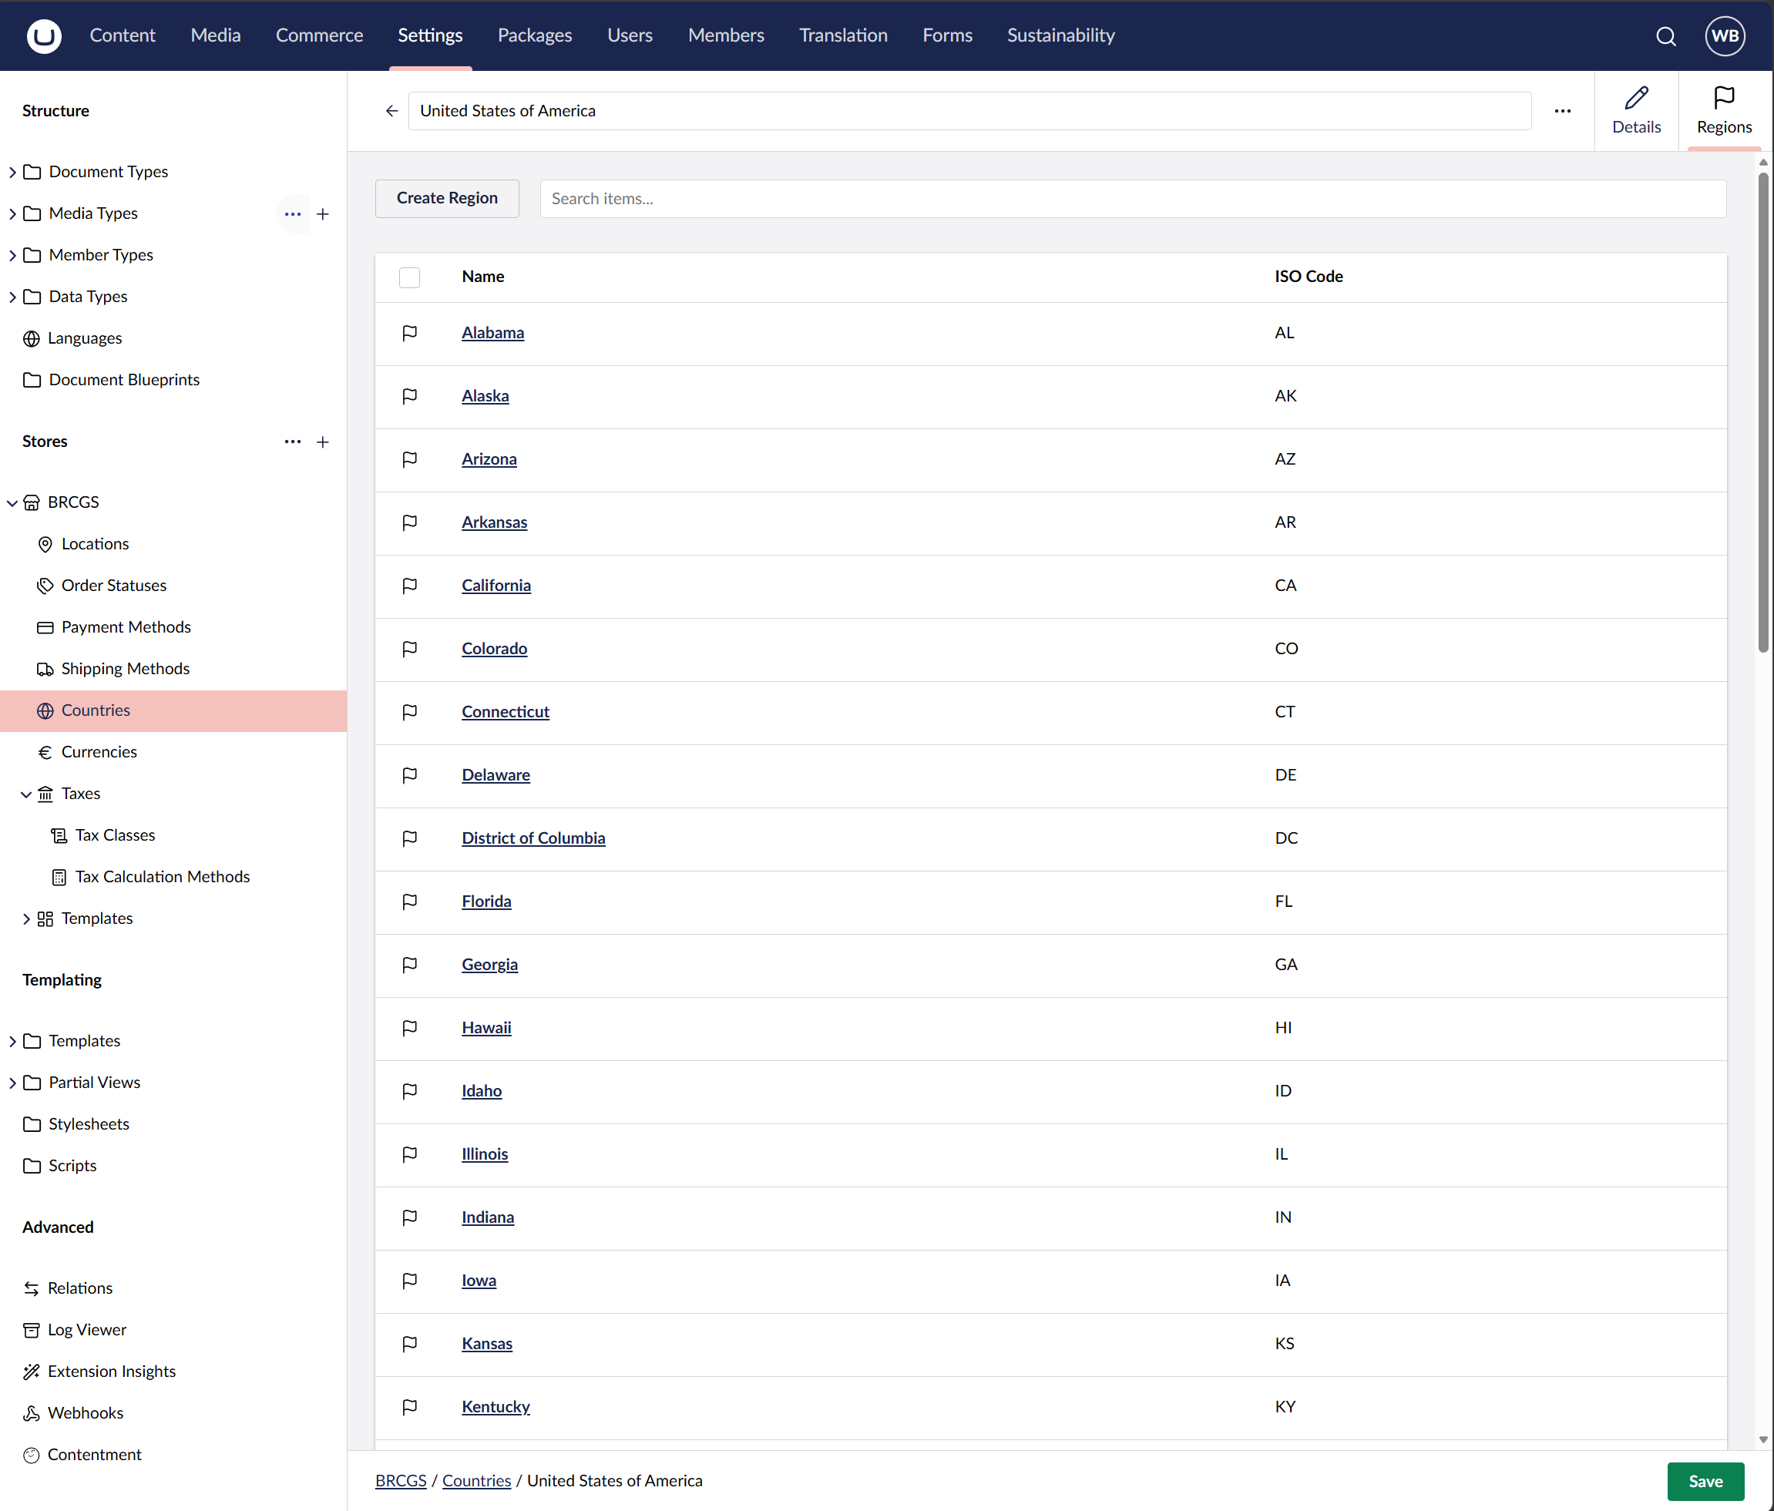Open the Florida region link
Viewport: 1774px width, 1511px height.
click(x=485, y=901)
